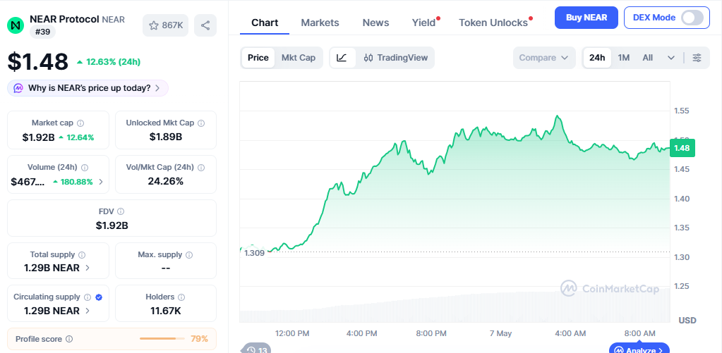
Task: Open Volume (24h) info icon
Action: (x=85, y=168)
